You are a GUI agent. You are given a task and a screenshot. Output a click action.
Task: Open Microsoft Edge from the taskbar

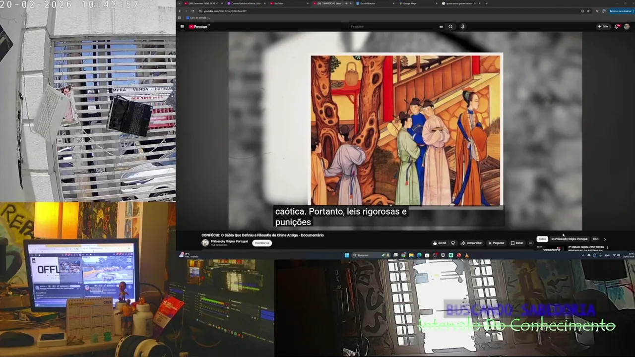[x=419, y=255]
